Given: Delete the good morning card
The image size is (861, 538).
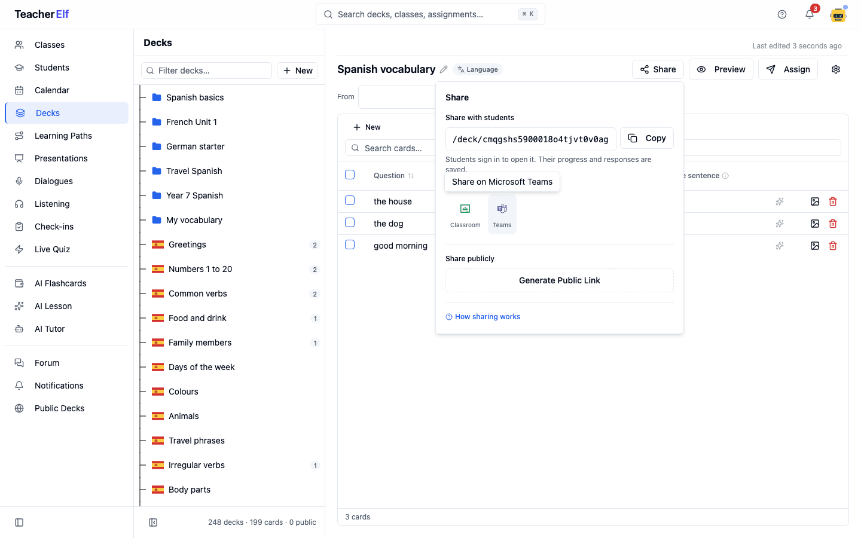Looking at the screenshot, I should pyautogui.click(x=833, y=246).
